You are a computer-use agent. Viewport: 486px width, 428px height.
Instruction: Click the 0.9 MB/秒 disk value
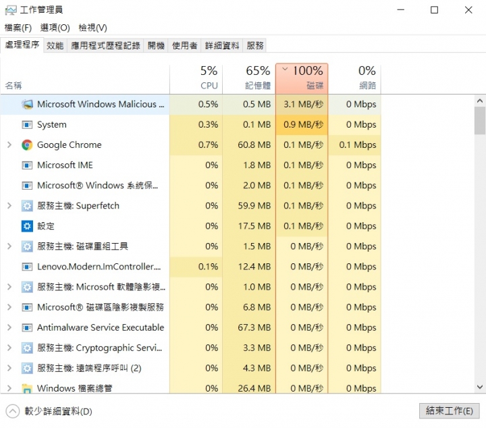(x=304, y=125)
